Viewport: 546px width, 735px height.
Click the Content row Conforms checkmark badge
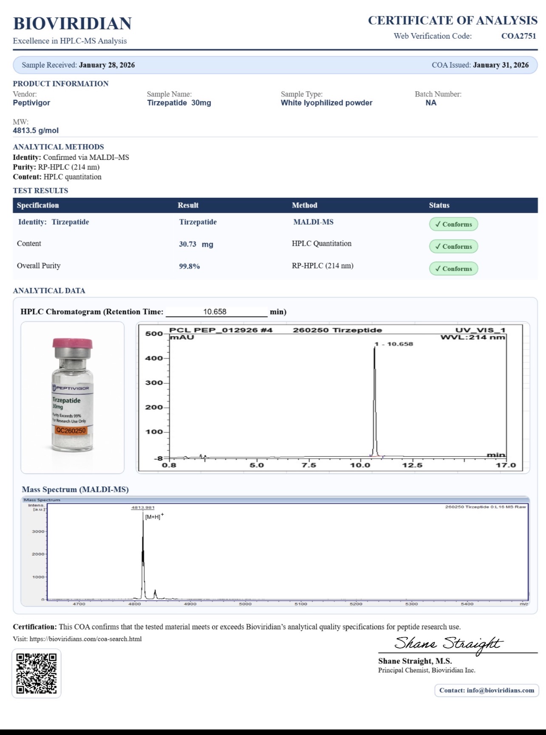pyautogui.click(x=453, y=246)
